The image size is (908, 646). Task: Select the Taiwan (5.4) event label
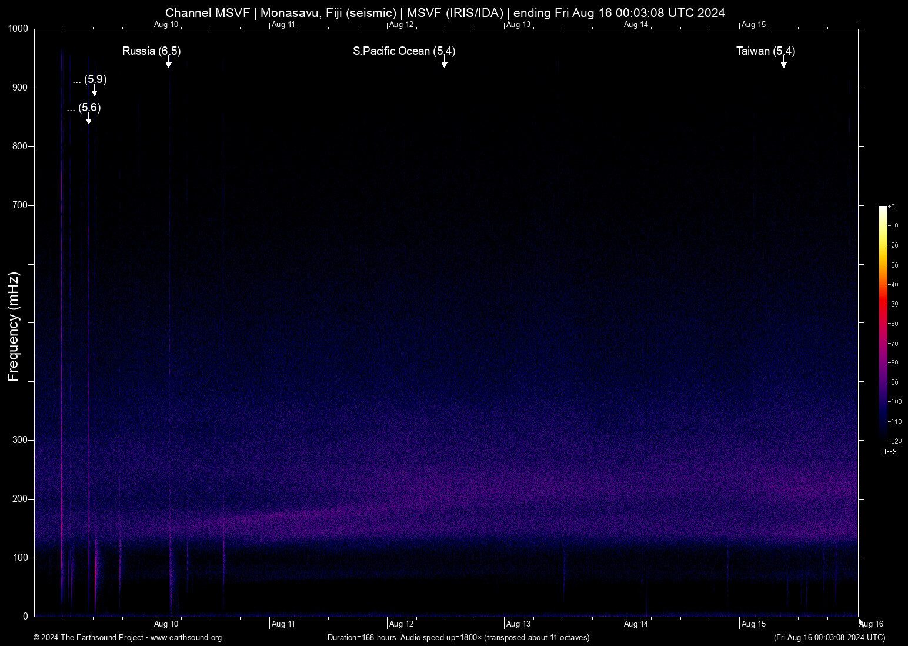pos(765,51)
